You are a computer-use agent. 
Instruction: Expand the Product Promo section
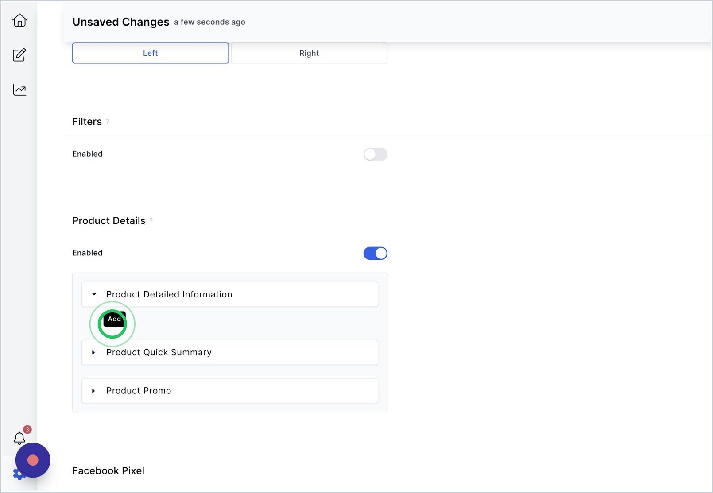93,391
